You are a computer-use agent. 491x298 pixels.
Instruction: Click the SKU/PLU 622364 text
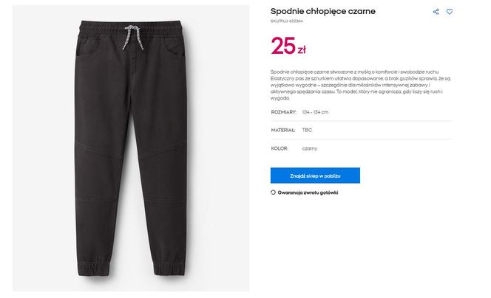pyautogui.click(x=286, y=21)
